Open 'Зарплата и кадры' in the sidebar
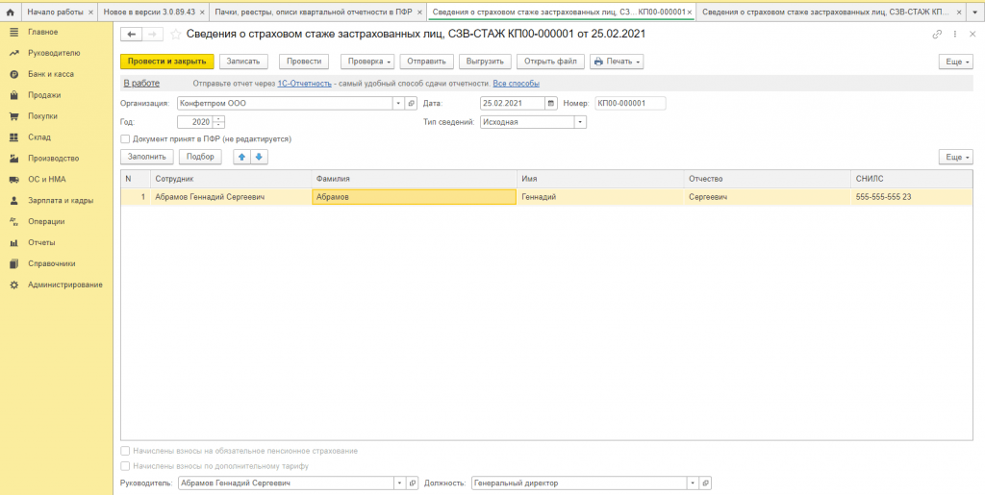This screenshot has width=985, height=495. tap(60, 200)
